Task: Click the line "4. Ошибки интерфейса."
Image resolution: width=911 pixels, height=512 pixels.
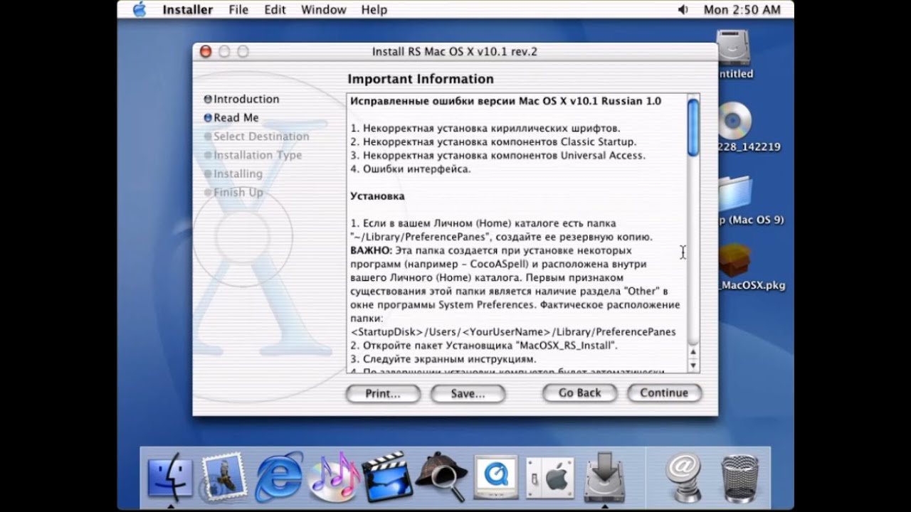Action: [411, 169]
